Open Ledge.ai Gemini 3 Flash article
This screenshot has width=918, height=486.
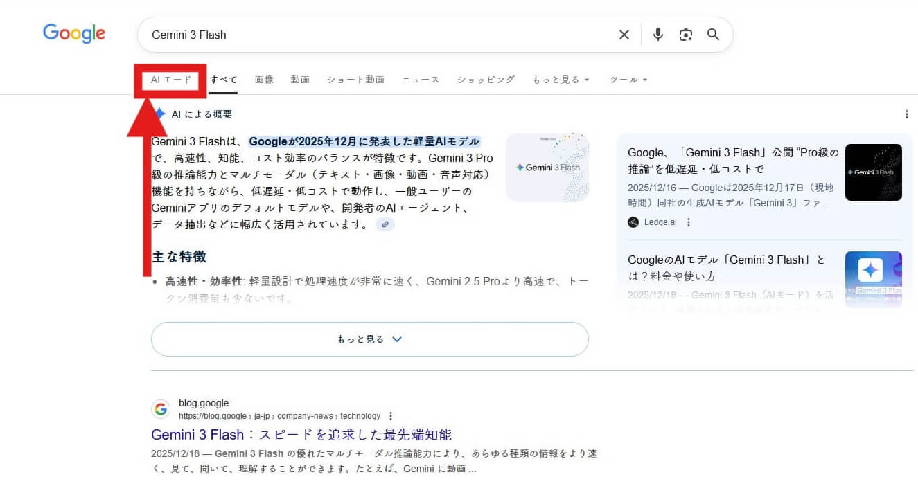pyautogui.click(x=732, y=161)
